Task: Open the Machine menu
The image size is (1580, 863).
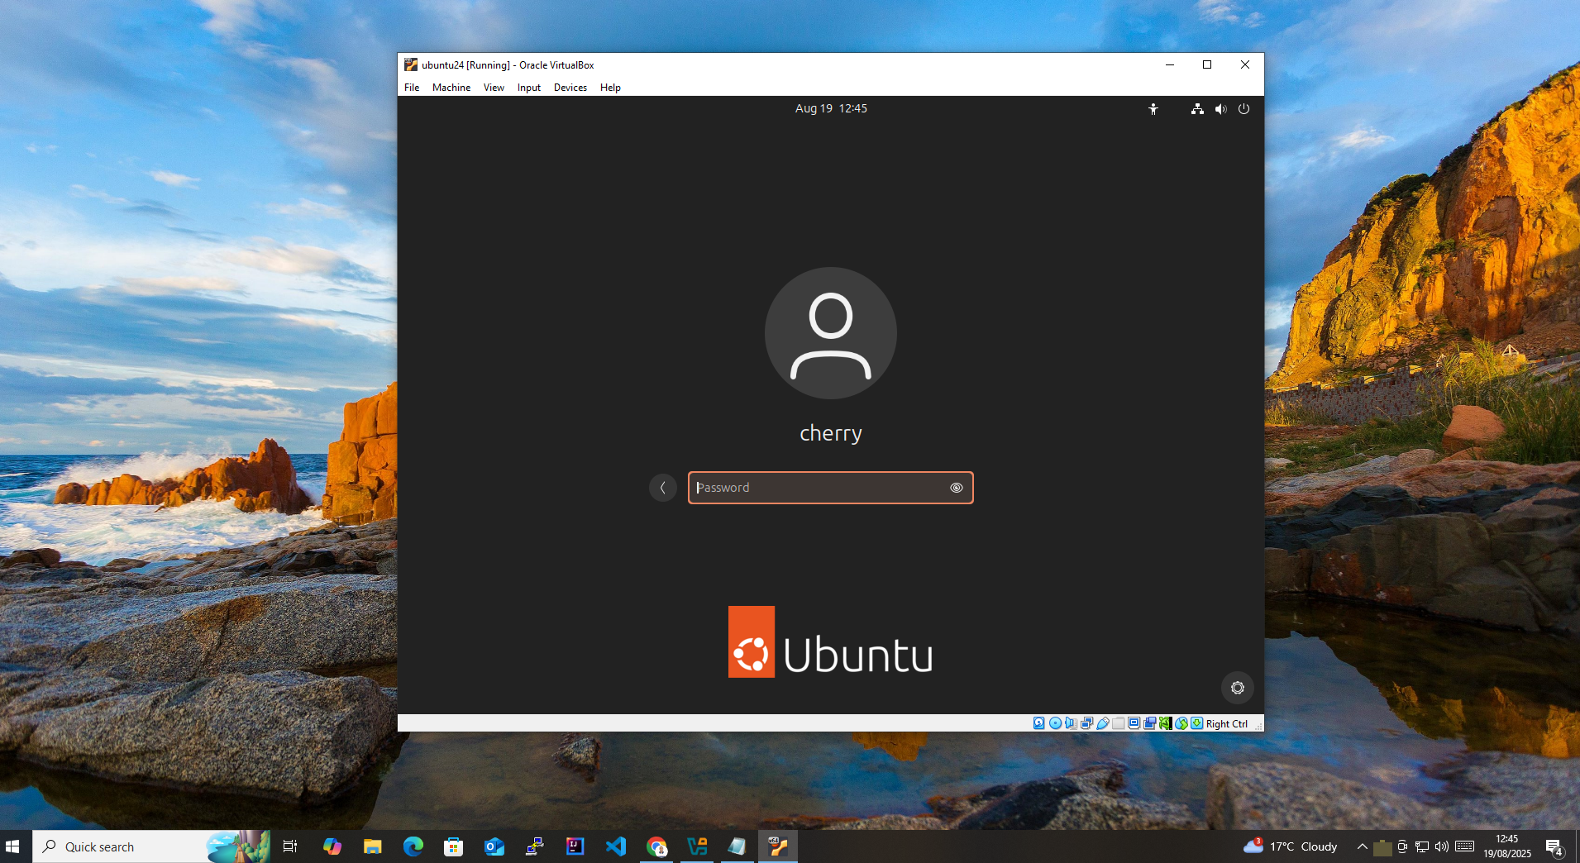Action: pyautogui.click(x=451, y=88)
